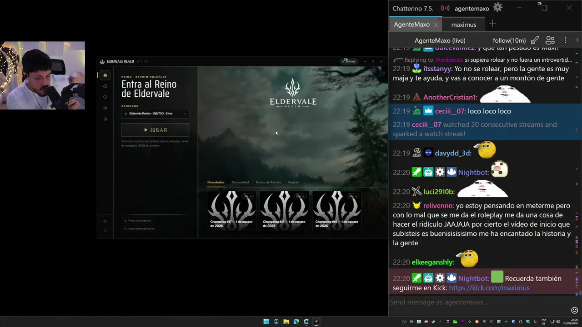Open moderation mode sword icon in Chatterino
582x327 pixels.
pyautogui.click(x=535, y=40)
